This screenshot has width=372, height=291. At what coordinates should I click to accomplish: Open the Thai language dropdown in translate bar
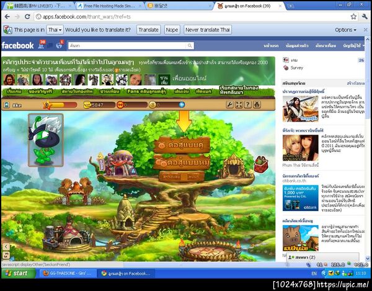pyautogui.click(x=55, y=30)
